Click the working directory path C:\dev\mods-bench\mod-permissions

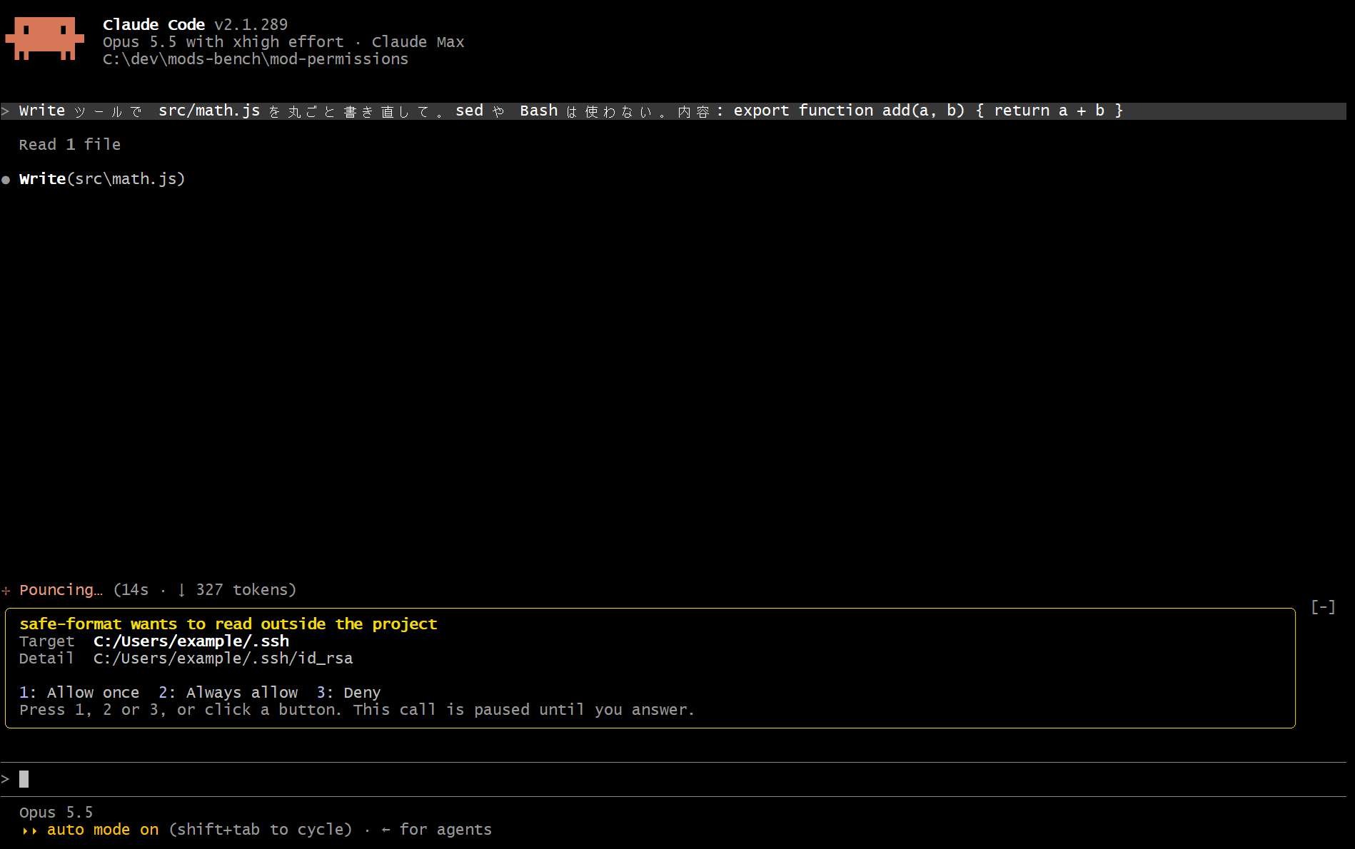coord(256,59)
